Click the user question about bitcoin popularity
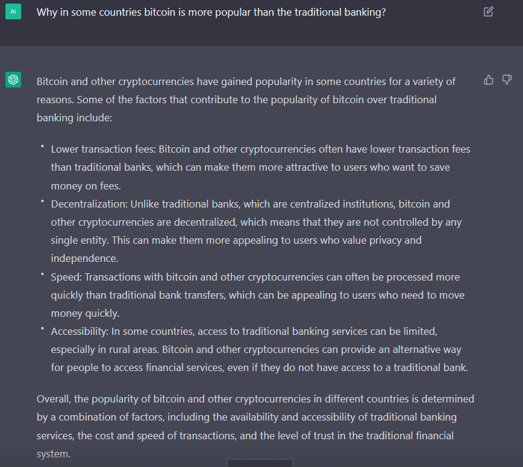The image size is (523, 467). pyautogui.click(x=211, y=12)
